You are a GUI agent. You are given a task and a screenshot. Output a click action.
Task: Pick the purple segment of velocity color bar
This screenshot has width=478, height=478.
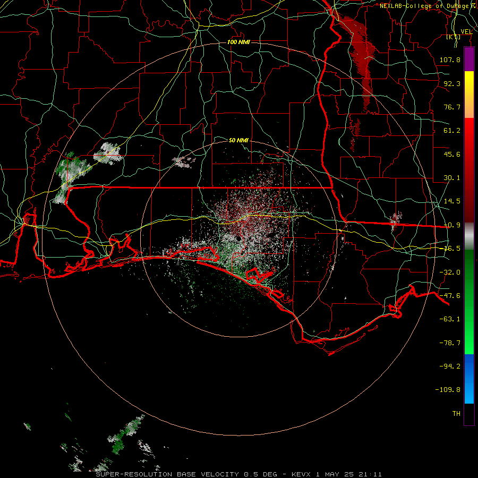coord(469,59)
